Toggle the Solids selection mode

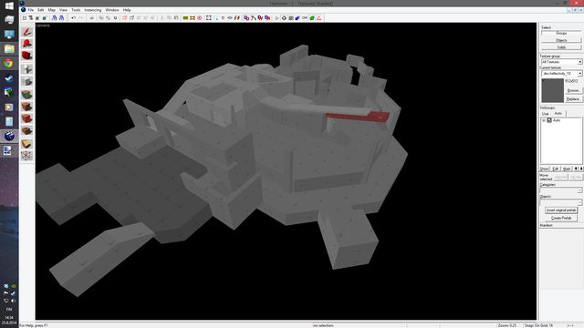click(x=561, y=47)
